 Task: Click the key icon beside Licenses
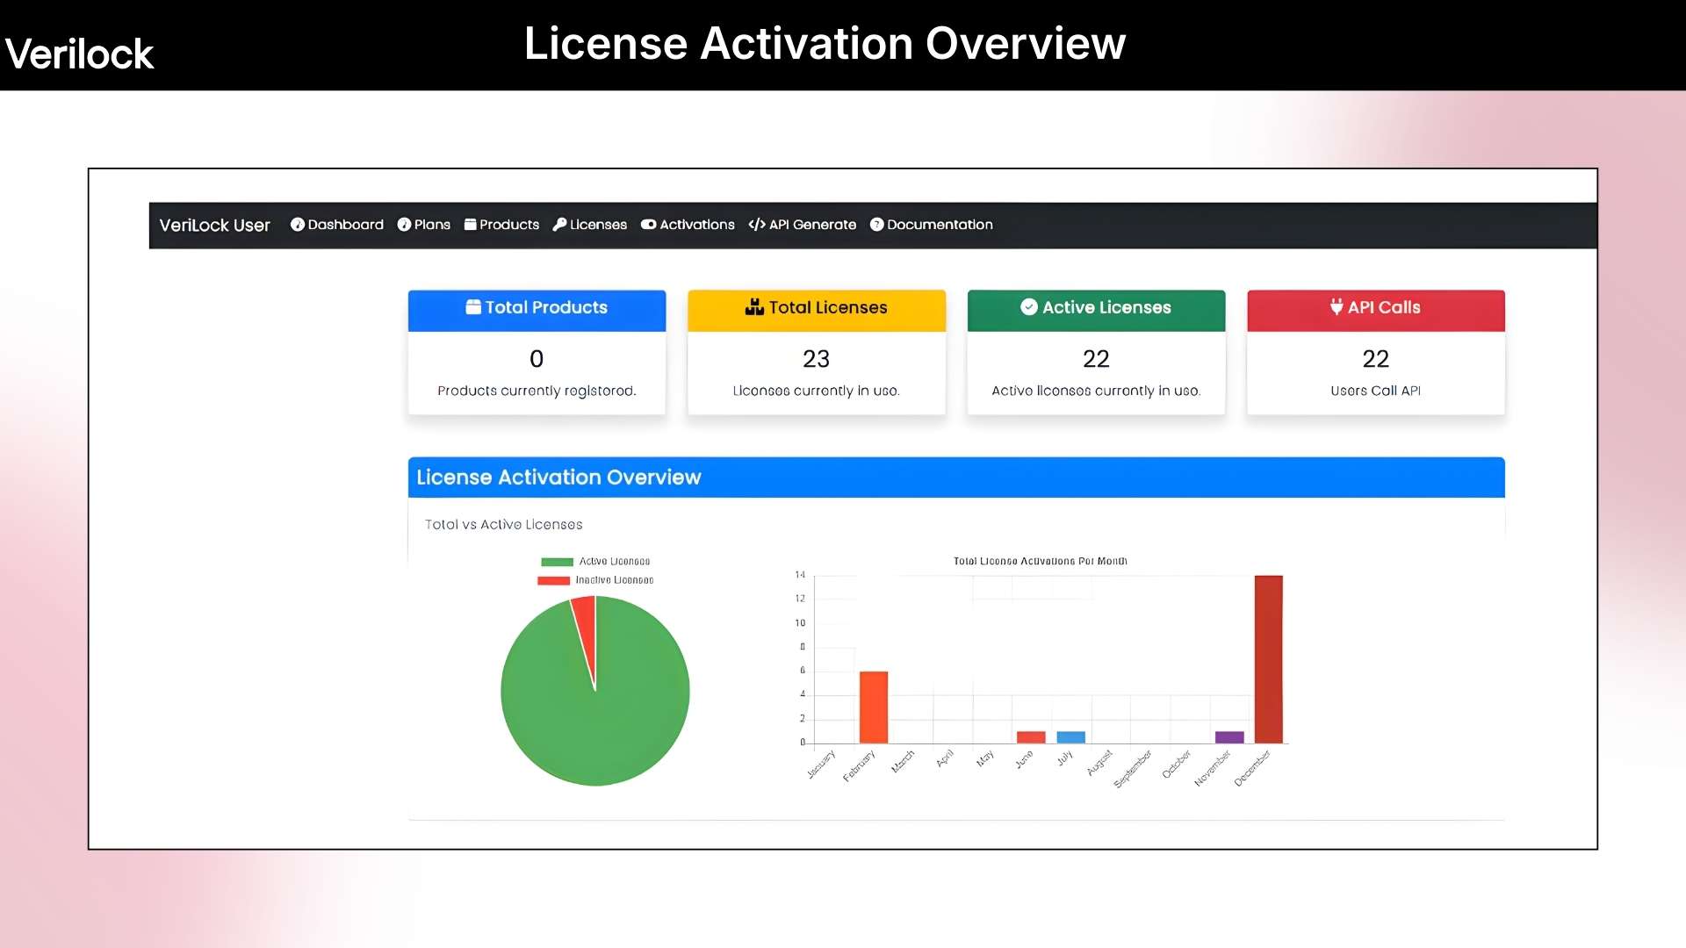[x=559, y=225]
